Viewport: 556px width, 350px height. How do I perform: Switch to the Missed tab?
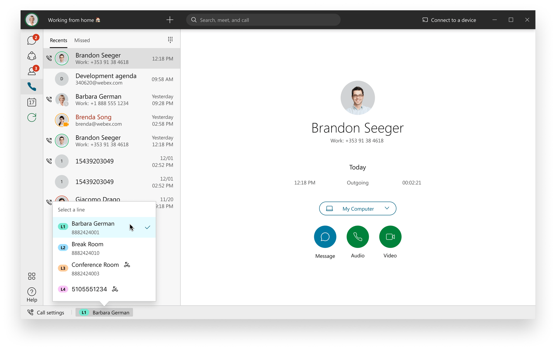(82, 40)
